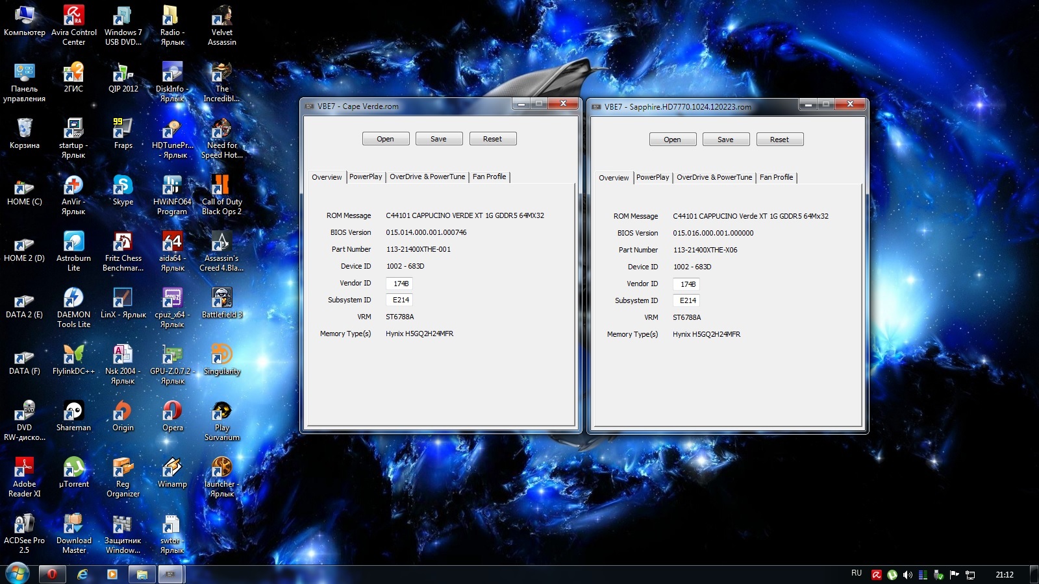Click Reset button in Sapphire ROM window
The width and height of the screenshot is (1039, 584).
(780, 140)
